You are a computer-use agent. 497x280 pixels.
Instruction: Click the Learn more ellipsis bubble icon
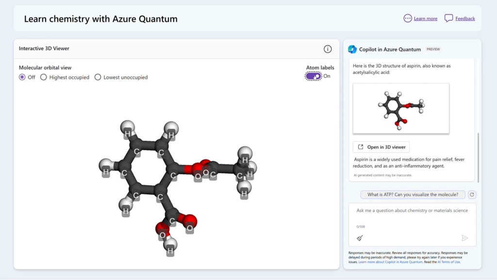408,18
